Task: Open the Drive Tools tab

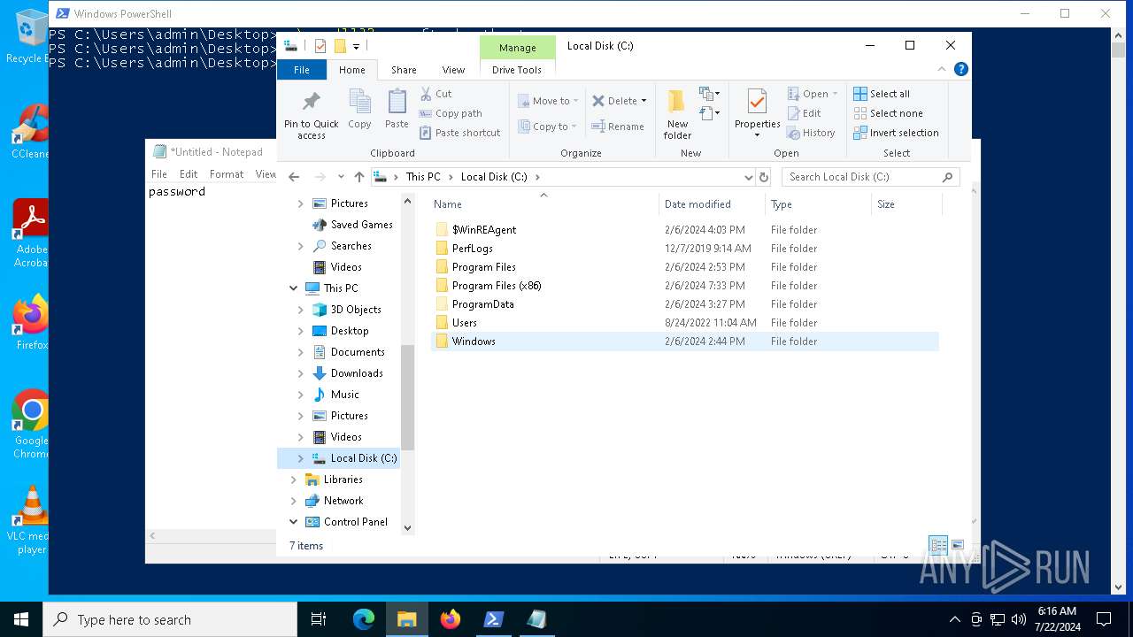Action: pyautogui.click(x=517, y=70)
